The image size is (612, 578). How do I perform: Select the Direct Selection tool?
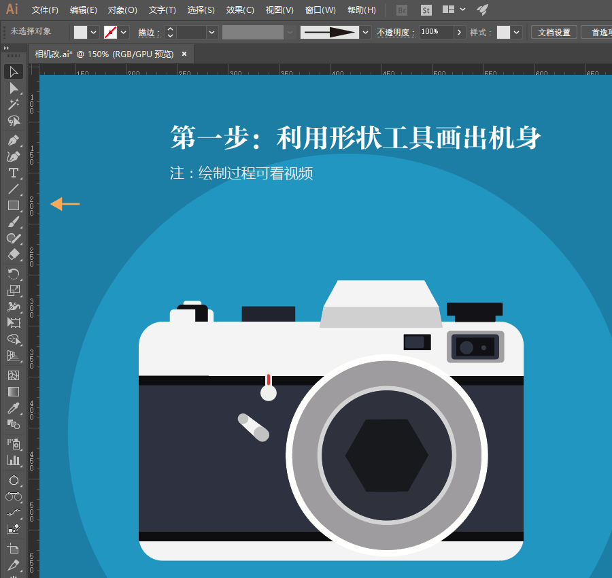click(x=14, y=88)
